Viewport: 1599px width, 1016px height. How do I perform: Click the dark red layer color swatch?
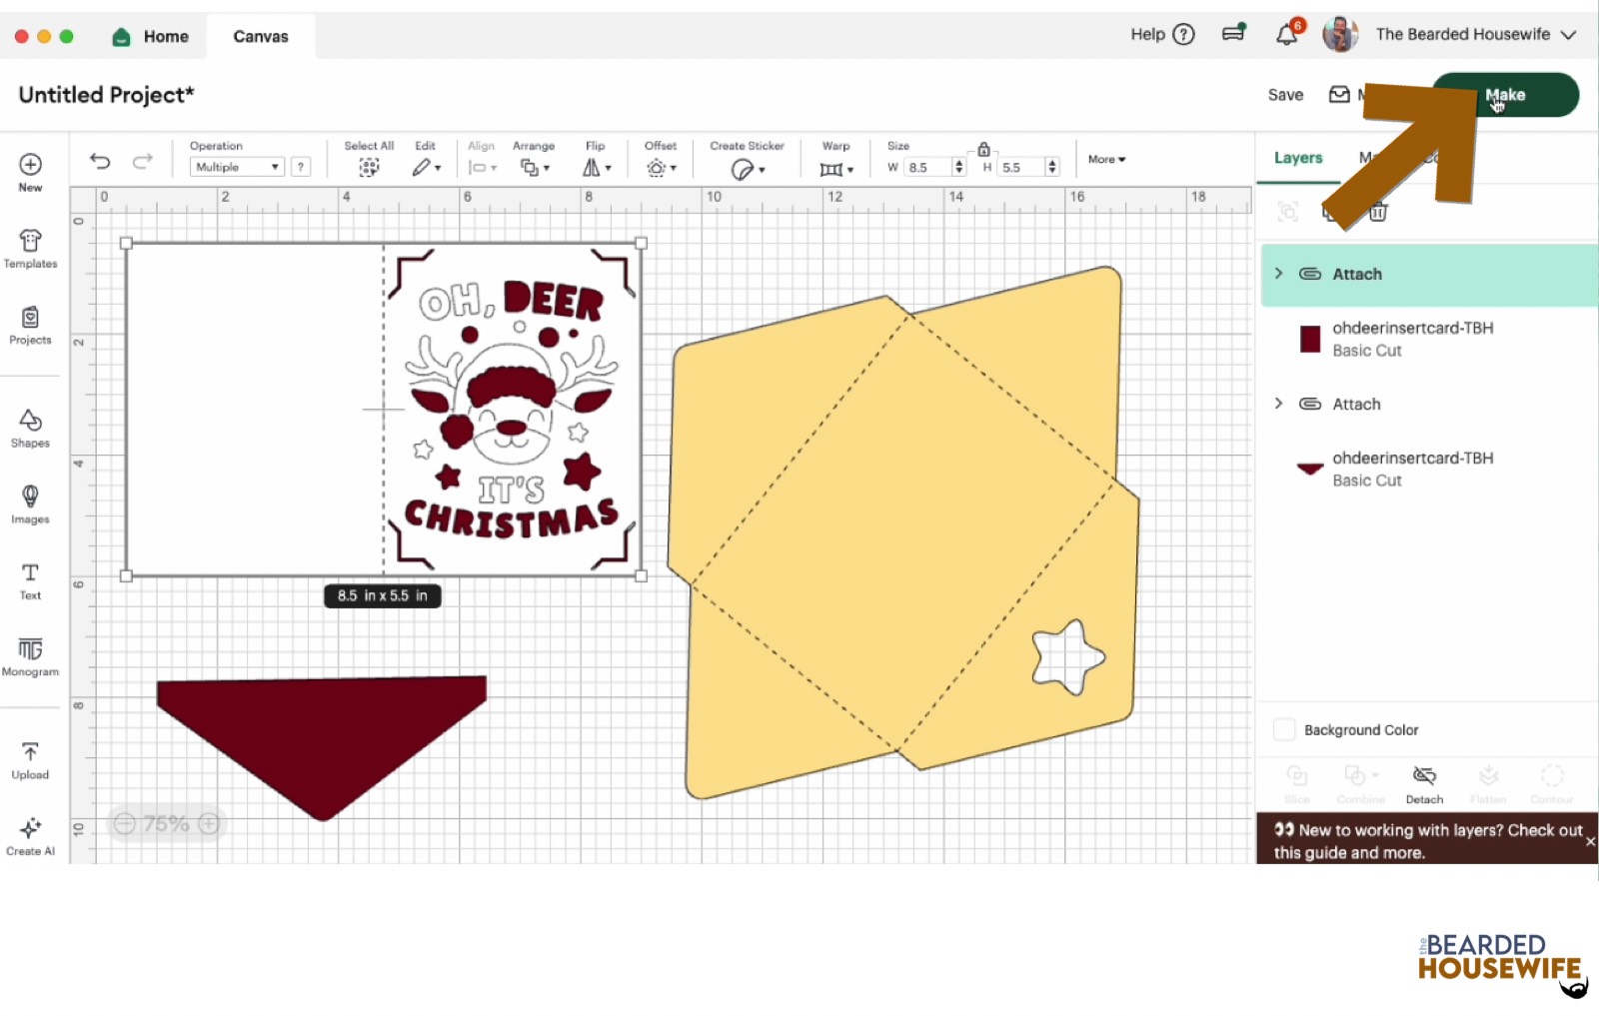pos(1310,340)
